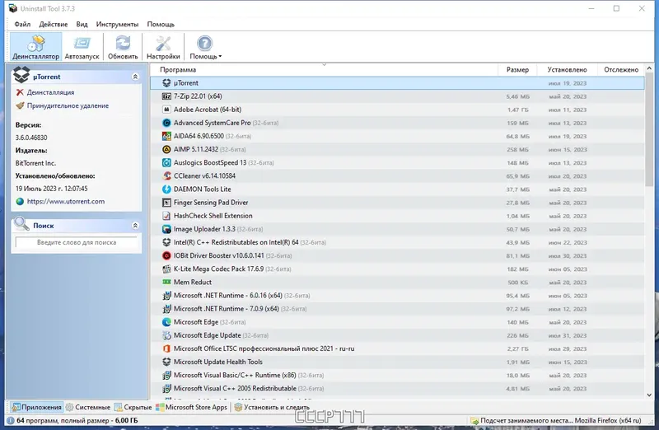Image resolution: width=659 pixels, height=430 pixels.
Task: Click the version value 3.6.0.46830
Action: click(31, 138)
